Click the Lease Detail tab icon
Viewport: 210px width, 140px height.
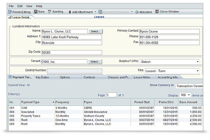click(10, 17)
